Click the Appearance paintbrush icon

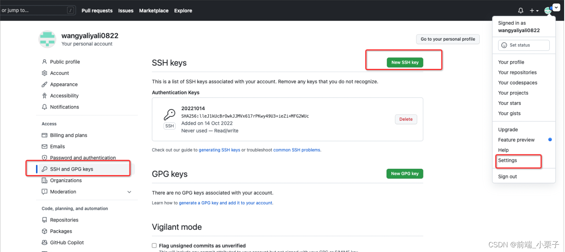click(45, 84)
